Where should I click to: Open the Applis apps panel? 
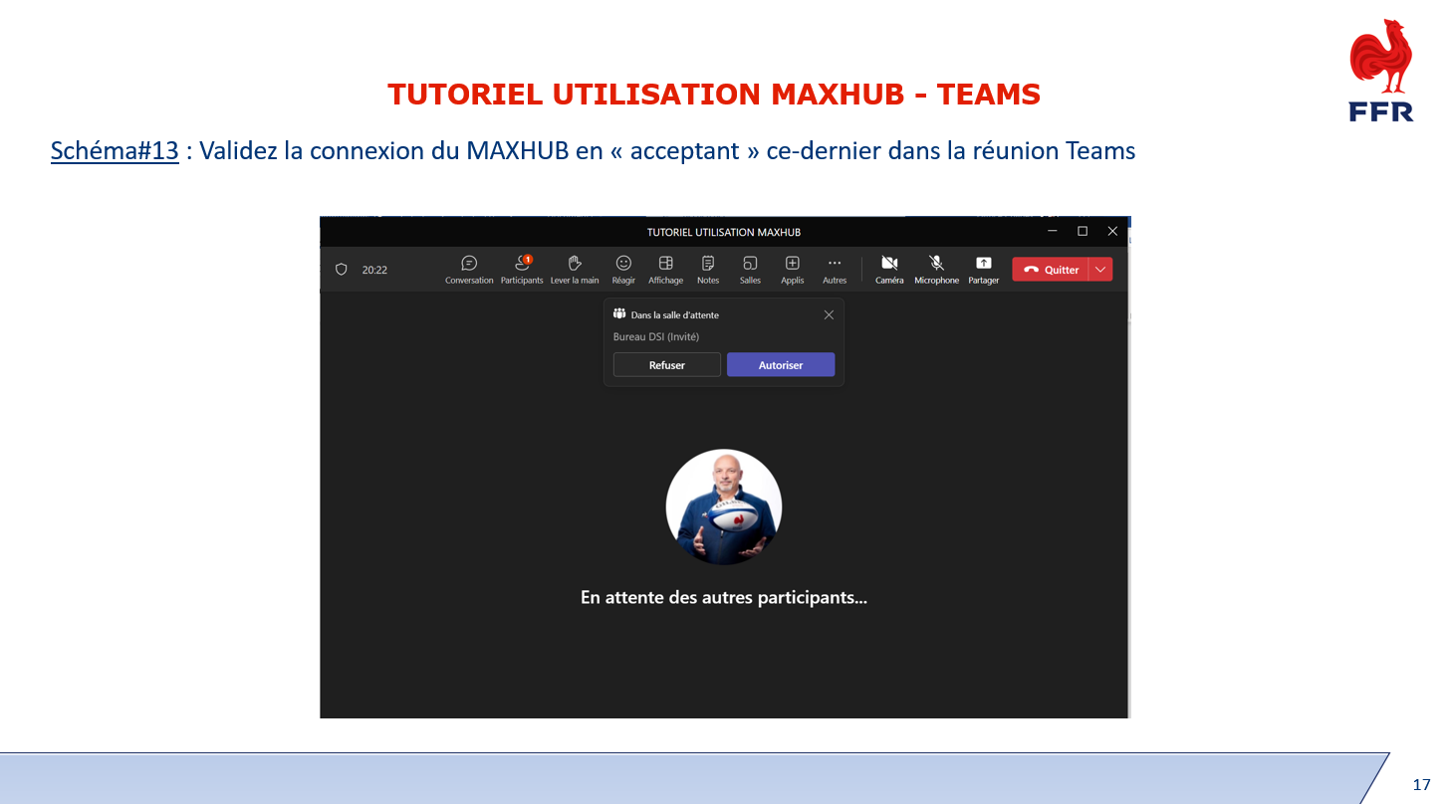pyautogui.click(x=793, y=269)
